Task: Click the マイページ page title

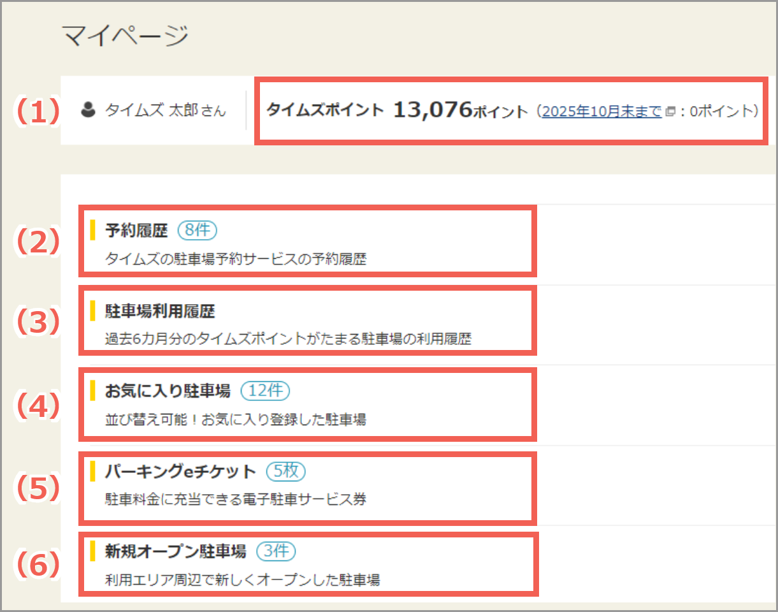Action: tap(125, 36)
